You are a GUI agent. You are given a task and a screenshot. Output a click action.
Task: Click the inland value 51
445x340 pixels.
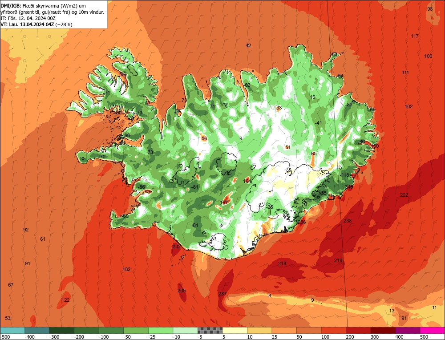click(288, 147)
